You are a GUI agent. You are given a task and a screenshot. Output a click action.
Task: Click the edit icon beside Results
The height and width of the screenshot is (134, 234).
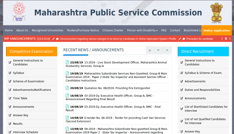click(x=10, y=124)
